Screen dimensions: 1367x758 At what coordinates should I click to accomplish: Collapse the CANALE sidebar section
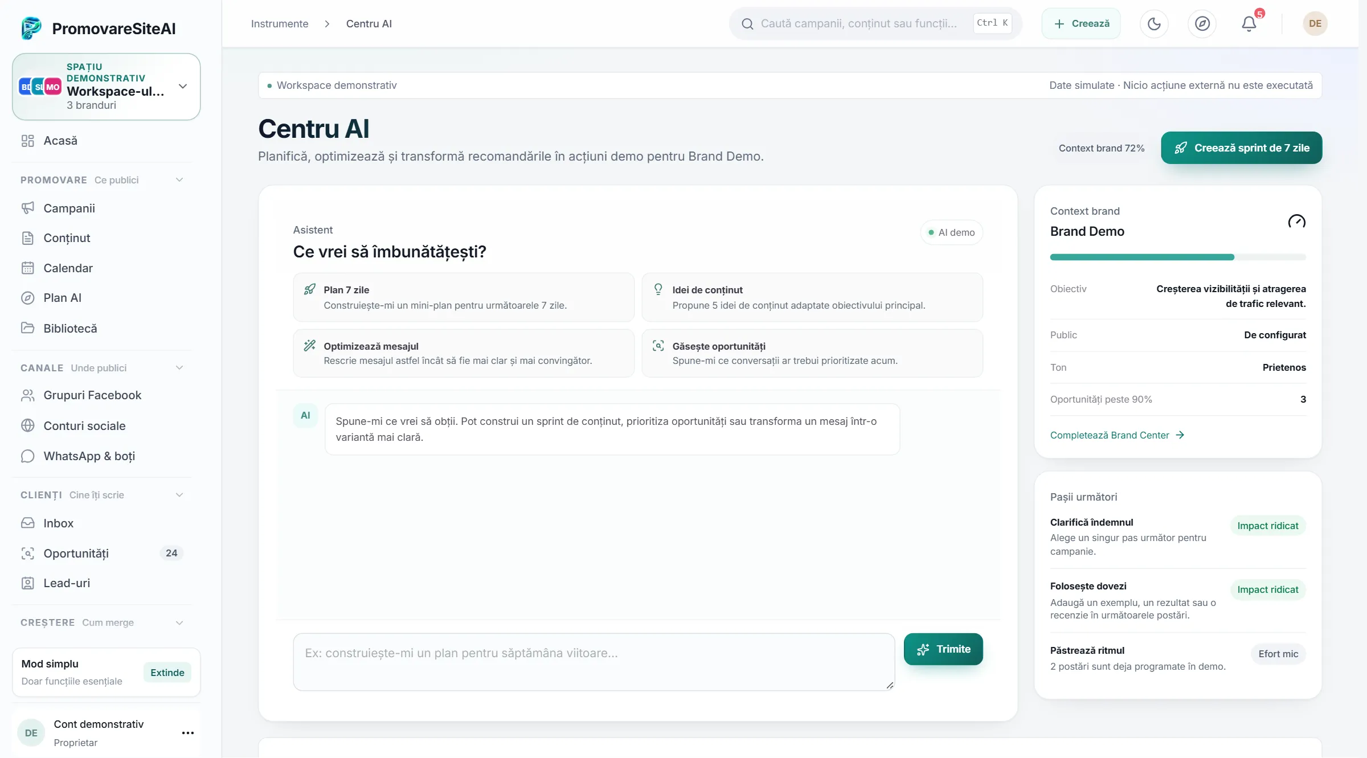coord(179,368)
